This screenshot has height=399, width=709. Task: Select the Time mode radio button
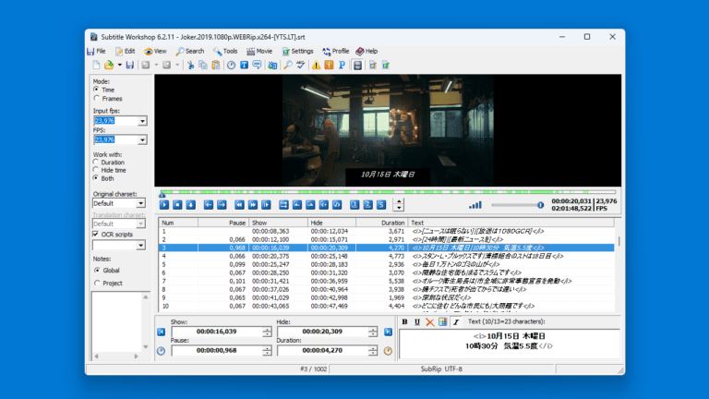96,90
